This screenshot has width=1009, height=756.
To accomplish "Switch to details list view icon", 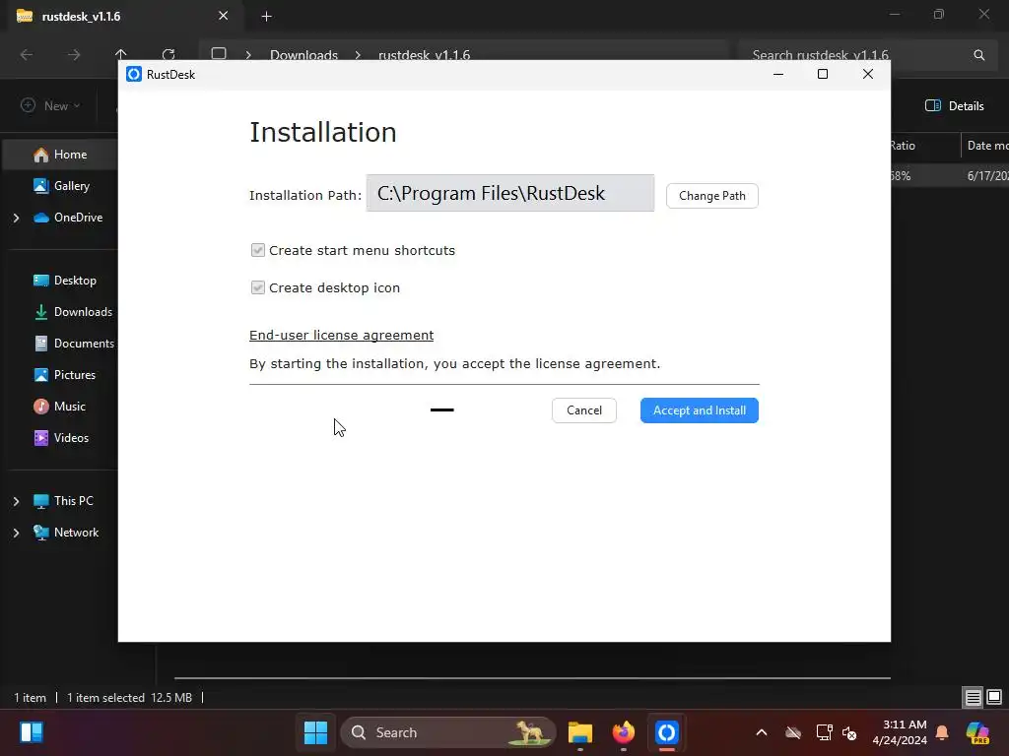I will pyautogui.click(x=973, y=697).
